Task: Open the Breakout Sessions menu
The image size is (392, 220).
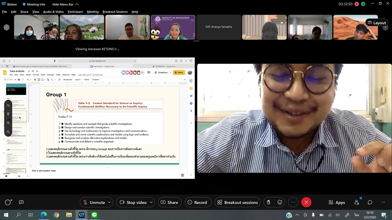Action: [115, 12]
